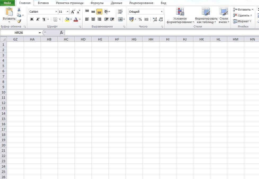Click the Формат cells button
Screen dimensions: 259x179
[x=242, y=21]
